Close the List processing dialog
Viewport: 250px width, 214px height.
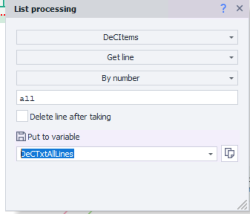pos(240,8)
